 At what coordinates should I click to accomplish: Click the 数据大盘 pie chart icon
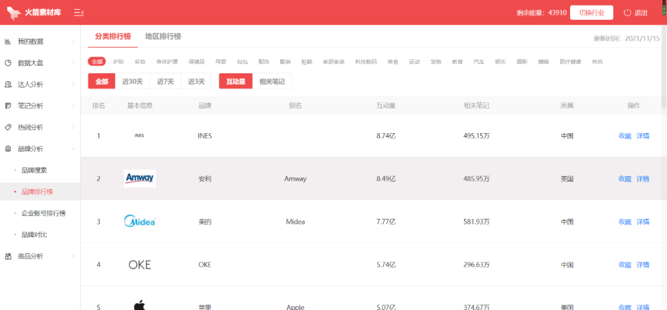point(7,63)
